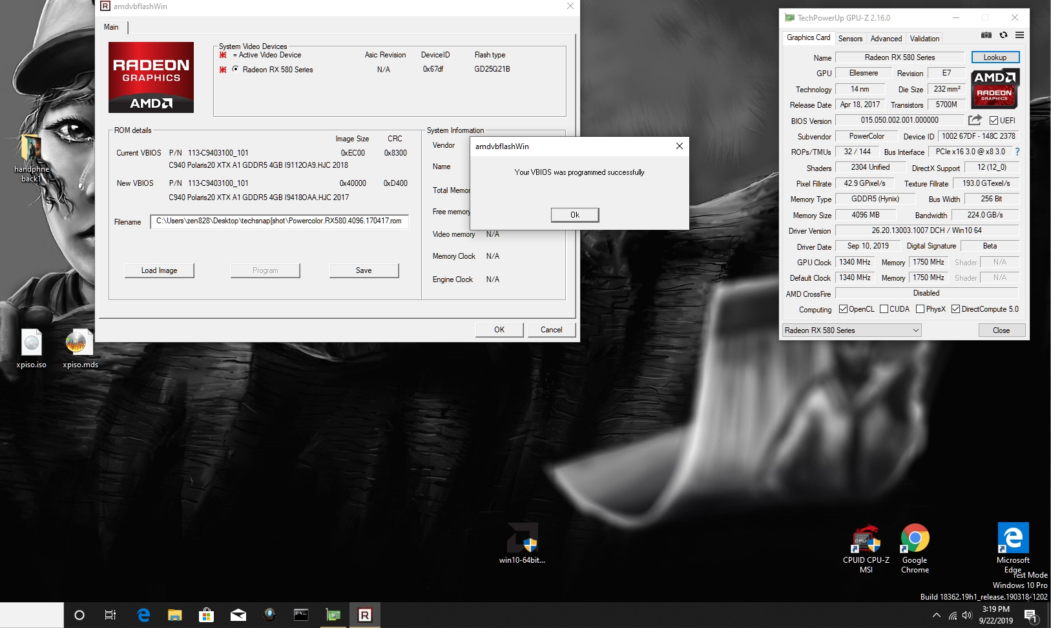Screen dimensions: 1051x628
Task: Click the volume speaker tray icon
Action: 967,616
